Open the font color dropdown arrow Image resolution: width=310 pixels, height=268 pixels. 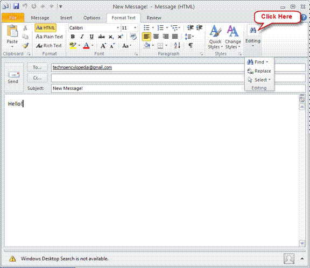click(93, 46)
